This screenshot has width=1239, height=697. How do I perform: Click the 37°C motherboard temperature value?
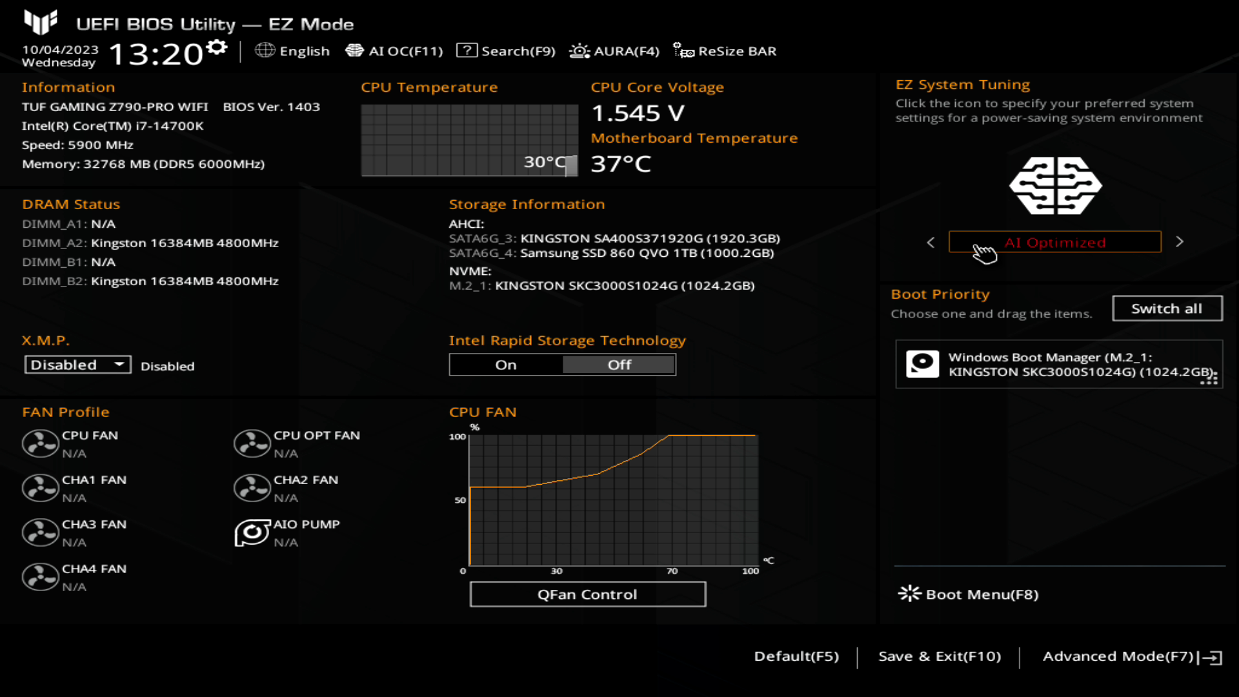point(621,164)
